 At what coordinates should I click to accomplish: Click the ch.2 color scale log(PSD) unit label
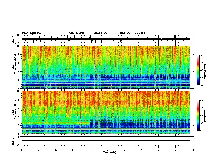205,117
